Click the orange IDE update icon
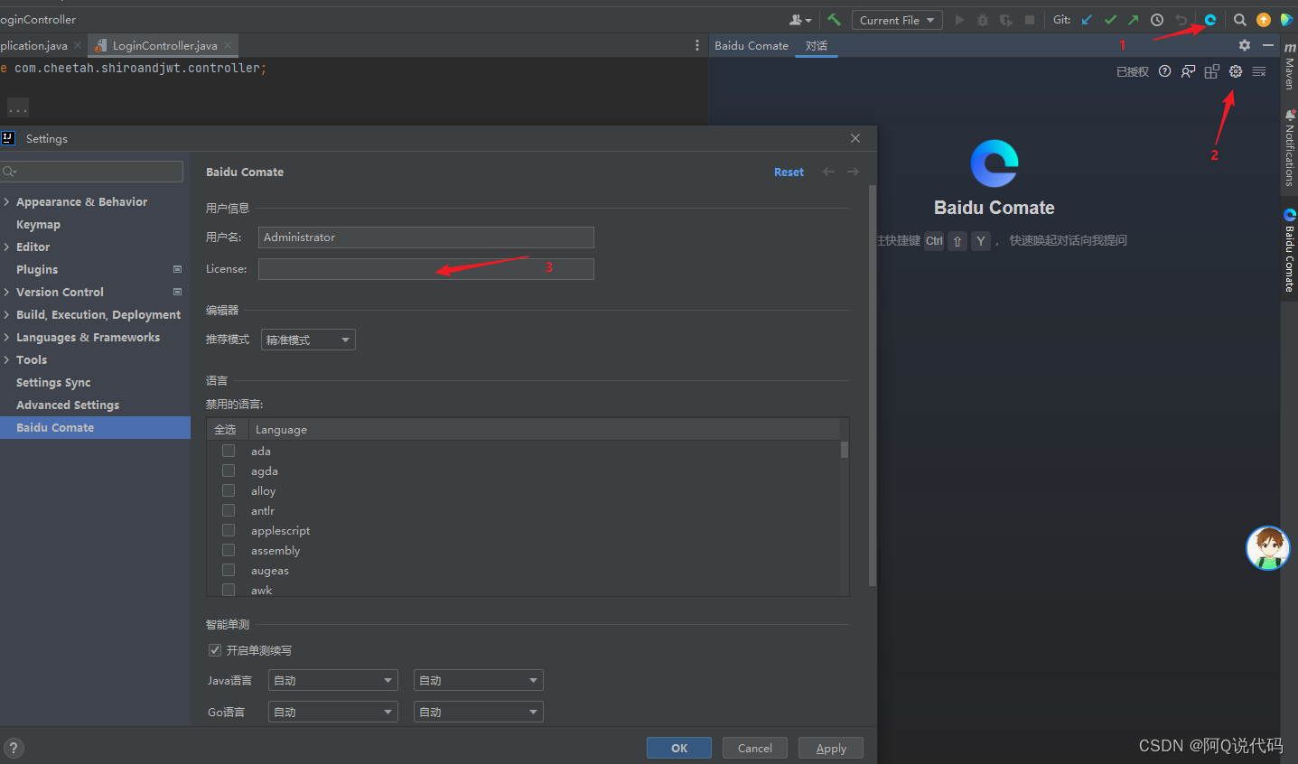Screen dimensions: 1298x764 pos(1264,20)
